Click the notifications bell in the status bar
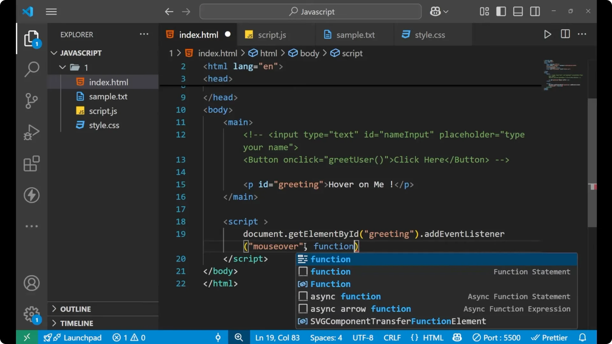The image size is (612, 344). (583, 337)
